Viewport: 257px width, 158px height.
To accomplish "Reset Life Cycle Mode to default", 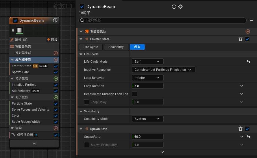I will 248,62.
